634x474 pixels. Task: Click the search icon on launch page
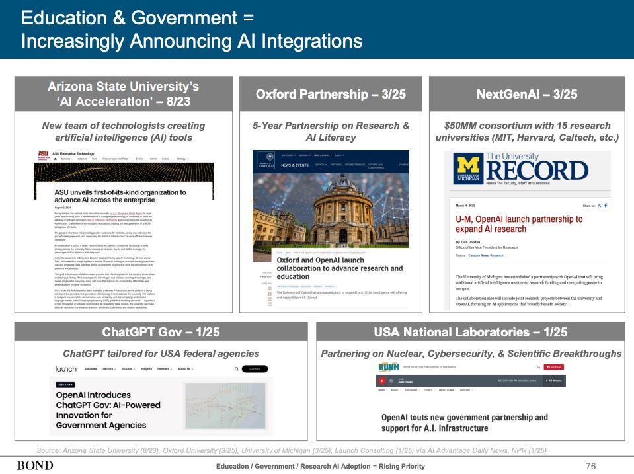(237, 369)
